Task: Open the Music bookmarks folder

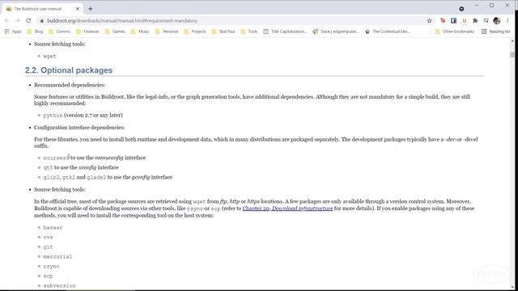Action: click(140, 32)
